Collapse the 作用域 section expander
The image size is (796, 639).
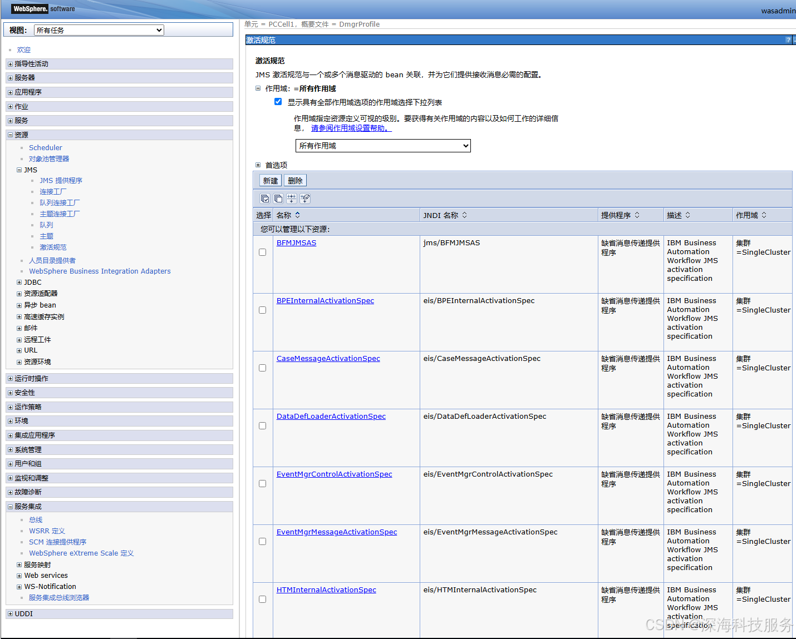click(x=258, y=88)
